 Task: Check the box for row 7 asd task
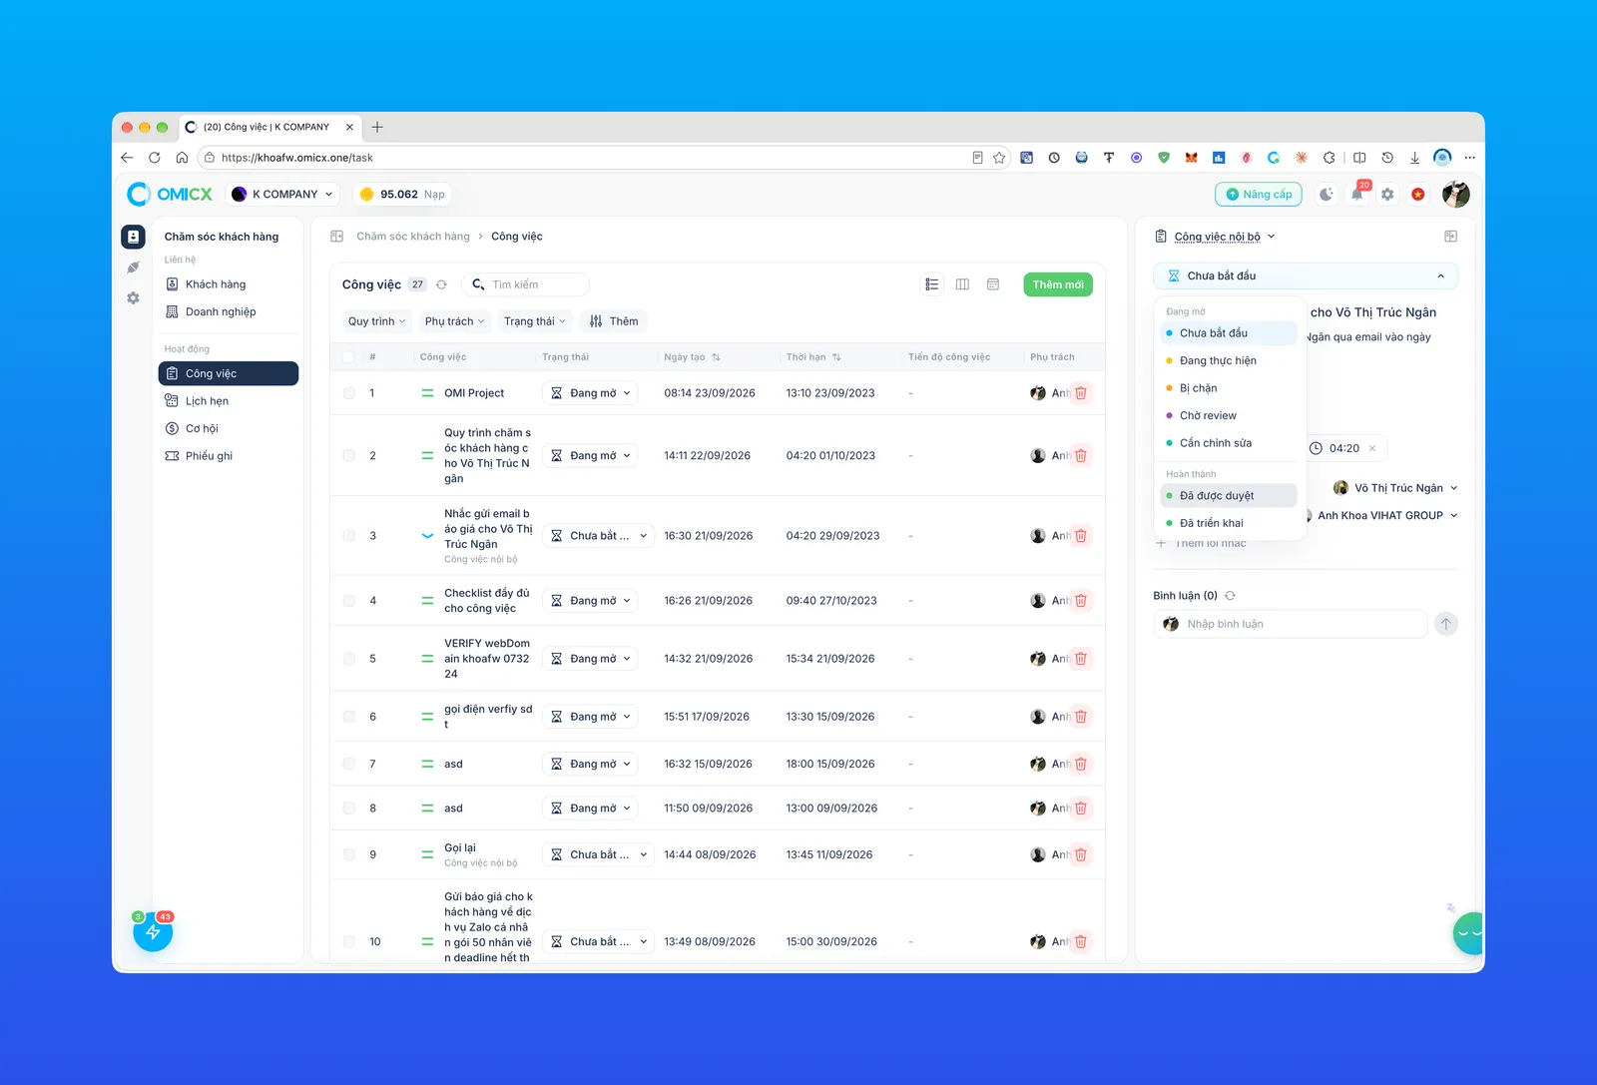(348, 764)
